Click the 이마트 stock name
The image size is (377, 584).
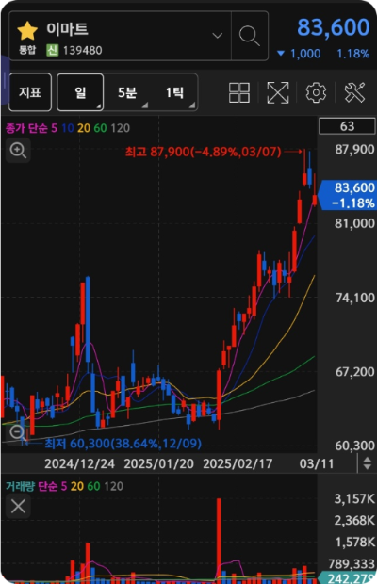(67, 29)
